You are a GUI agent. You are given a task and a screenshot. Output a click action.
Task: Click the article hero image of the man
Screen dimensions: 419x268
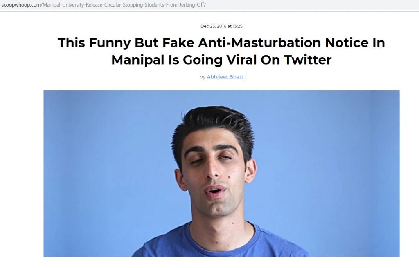click(221, 174)
